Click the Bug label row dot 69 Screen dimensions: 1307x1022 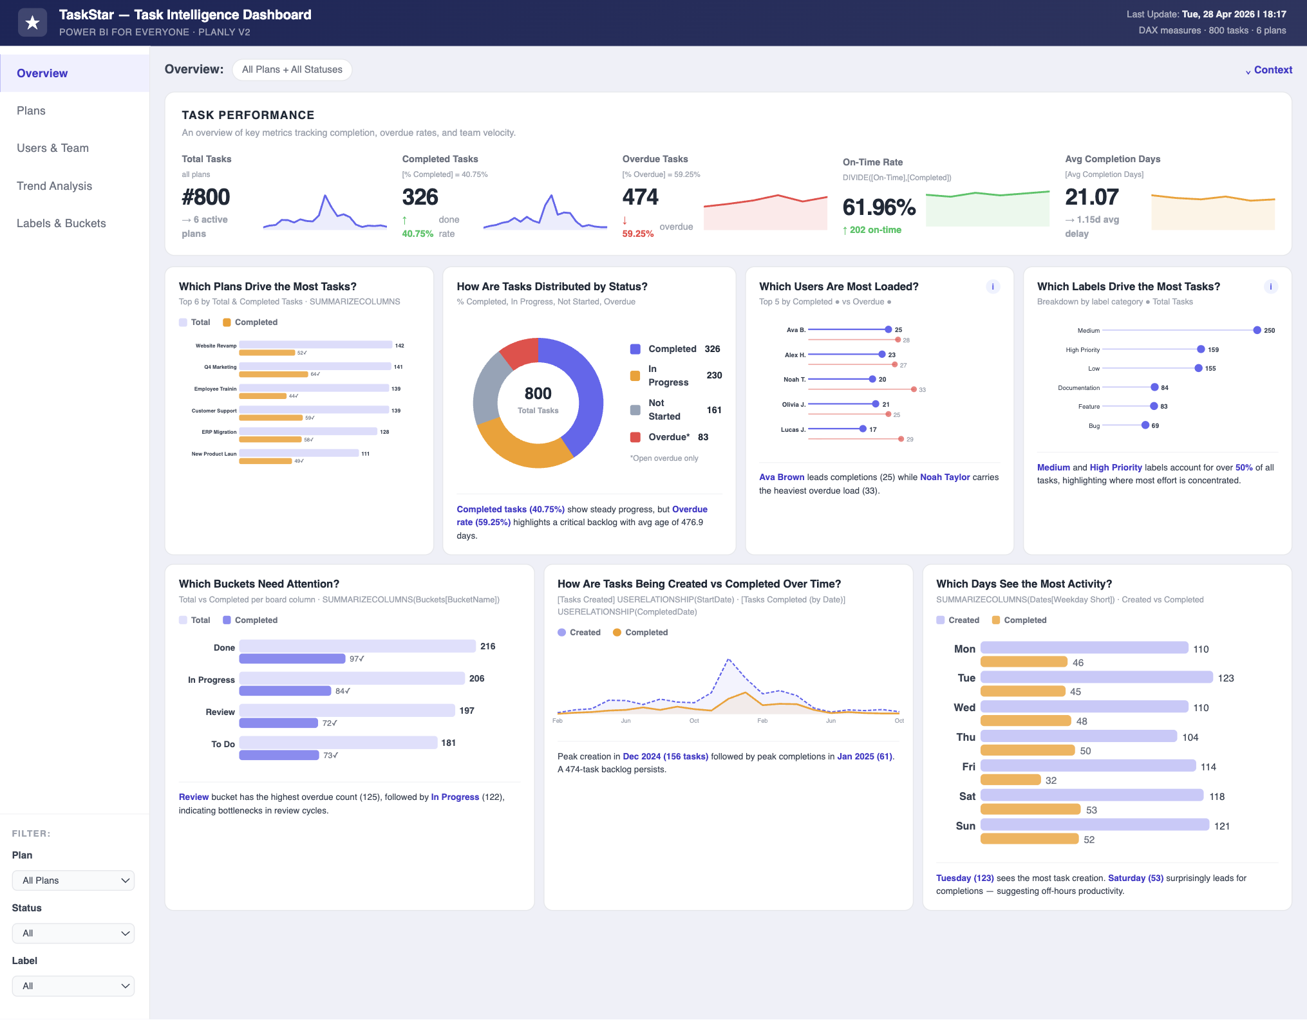1145,425
